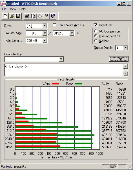Image resolution: width=133 pixels, height=170 pixels.
Task: Click into the Description text box
Action: (64, 70)
